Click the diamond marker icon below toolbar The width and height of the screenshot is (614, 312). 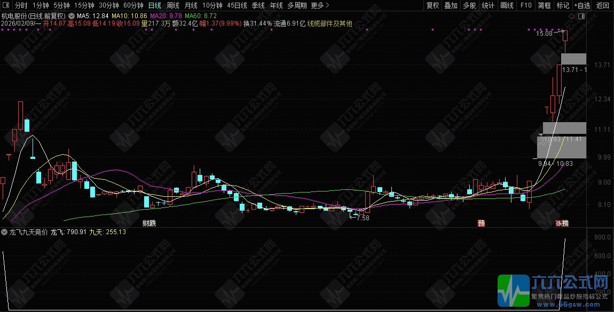pyautogui.click(x=572, y=17)
